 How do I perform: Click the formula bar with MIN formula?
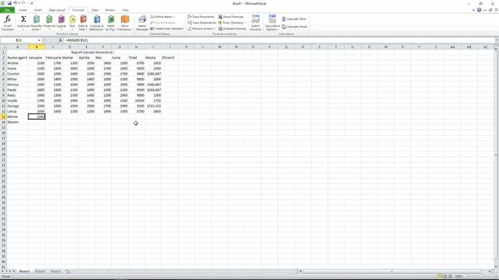[x=279, y=41]
